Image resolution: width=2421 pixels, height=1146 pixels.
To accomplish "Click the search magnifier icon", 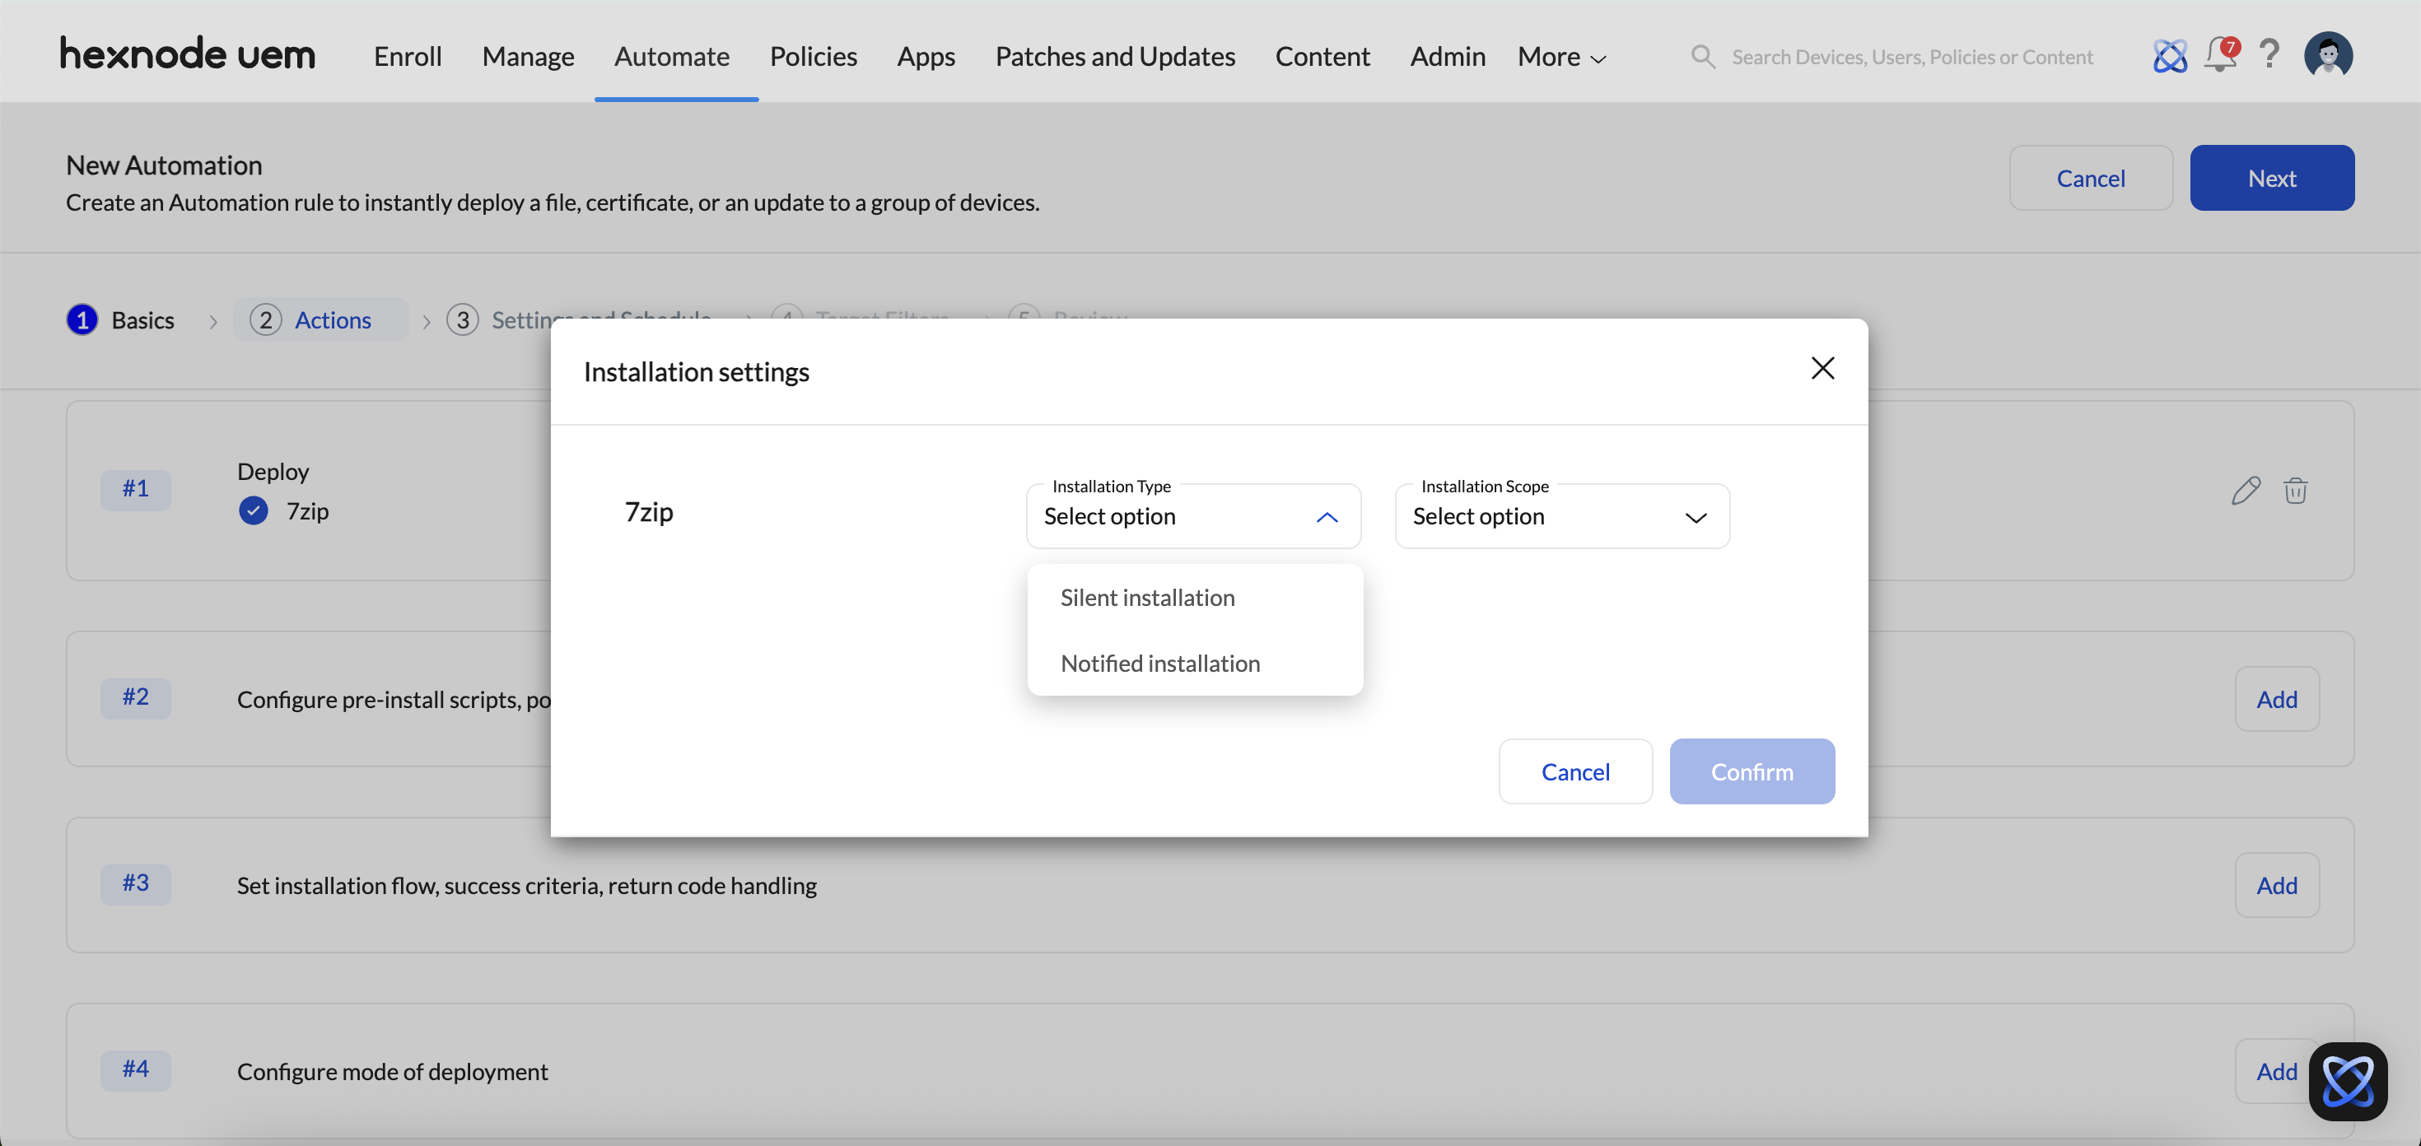I will pos(1703,56).
